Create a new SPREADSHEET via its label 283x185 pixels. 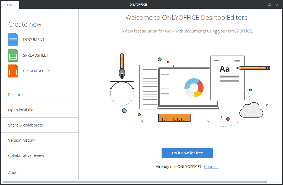click(x=36, y=55)
